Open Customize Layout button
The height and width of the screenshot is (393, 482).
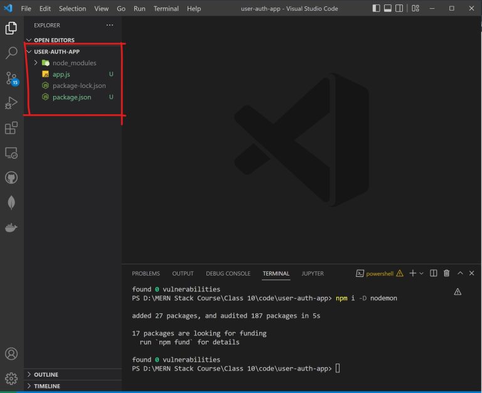(x=415, y=8)
